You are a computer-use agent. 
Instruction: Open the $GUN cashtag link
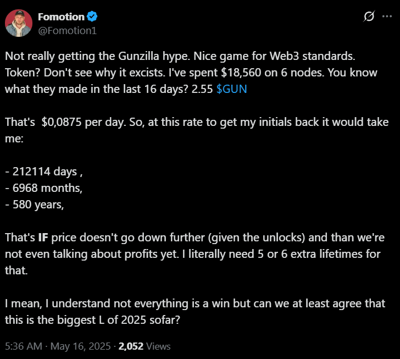232,89
